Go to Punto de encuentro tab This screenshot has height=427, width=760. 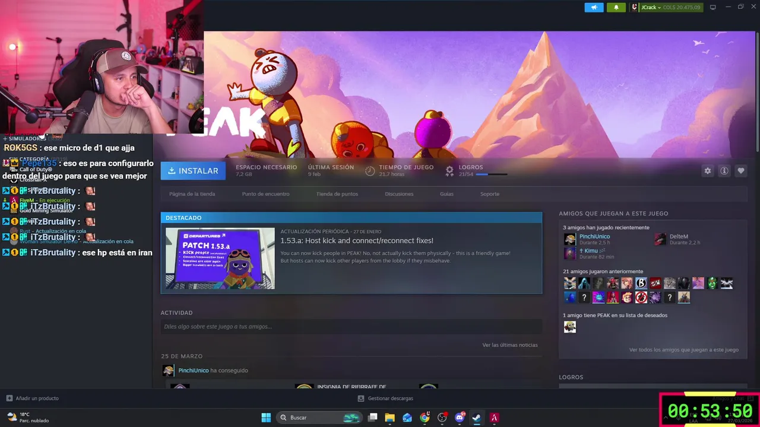[x=265, y=194]
